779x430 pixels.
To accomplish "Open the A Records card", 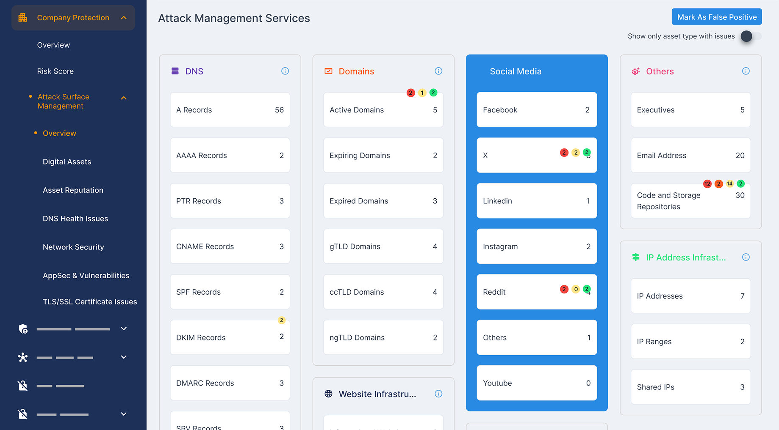I will point(230,110).
